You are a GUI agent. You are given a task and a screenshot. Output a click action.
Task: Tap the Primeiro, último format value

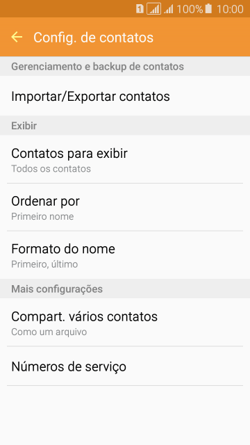coord(44,264)
